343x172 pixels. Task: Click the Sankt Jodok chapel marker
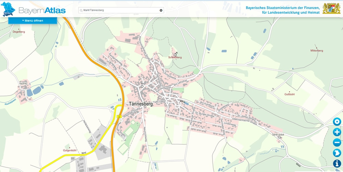pos(279,137)
